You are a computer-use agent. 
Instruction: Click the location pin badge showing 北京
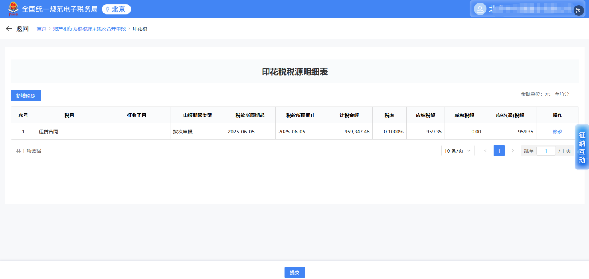pos(116,9)
